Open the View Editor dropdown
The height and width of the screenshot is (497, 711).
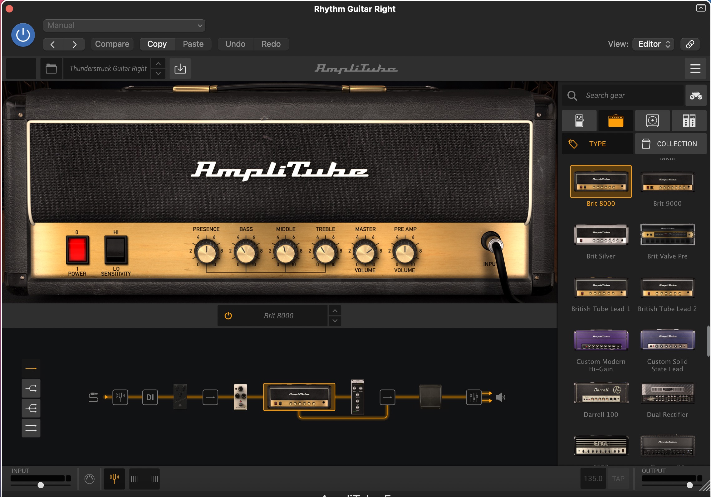pyautogui.click(x=653, y=44)
